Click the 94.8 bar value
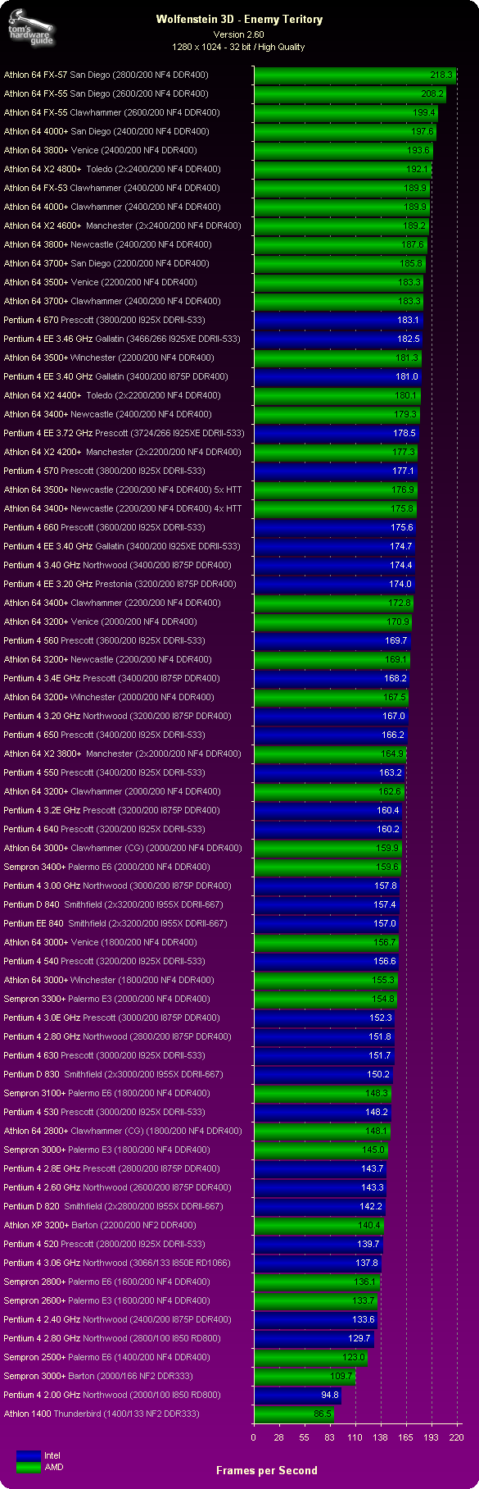Viewport: 479px width, 1489px height. tap(330, 1395)
